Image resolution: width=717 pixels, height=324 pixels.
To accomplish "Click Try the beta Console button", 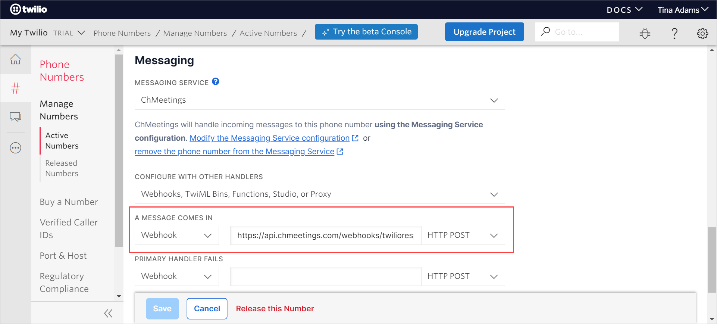I will [366, 32].
